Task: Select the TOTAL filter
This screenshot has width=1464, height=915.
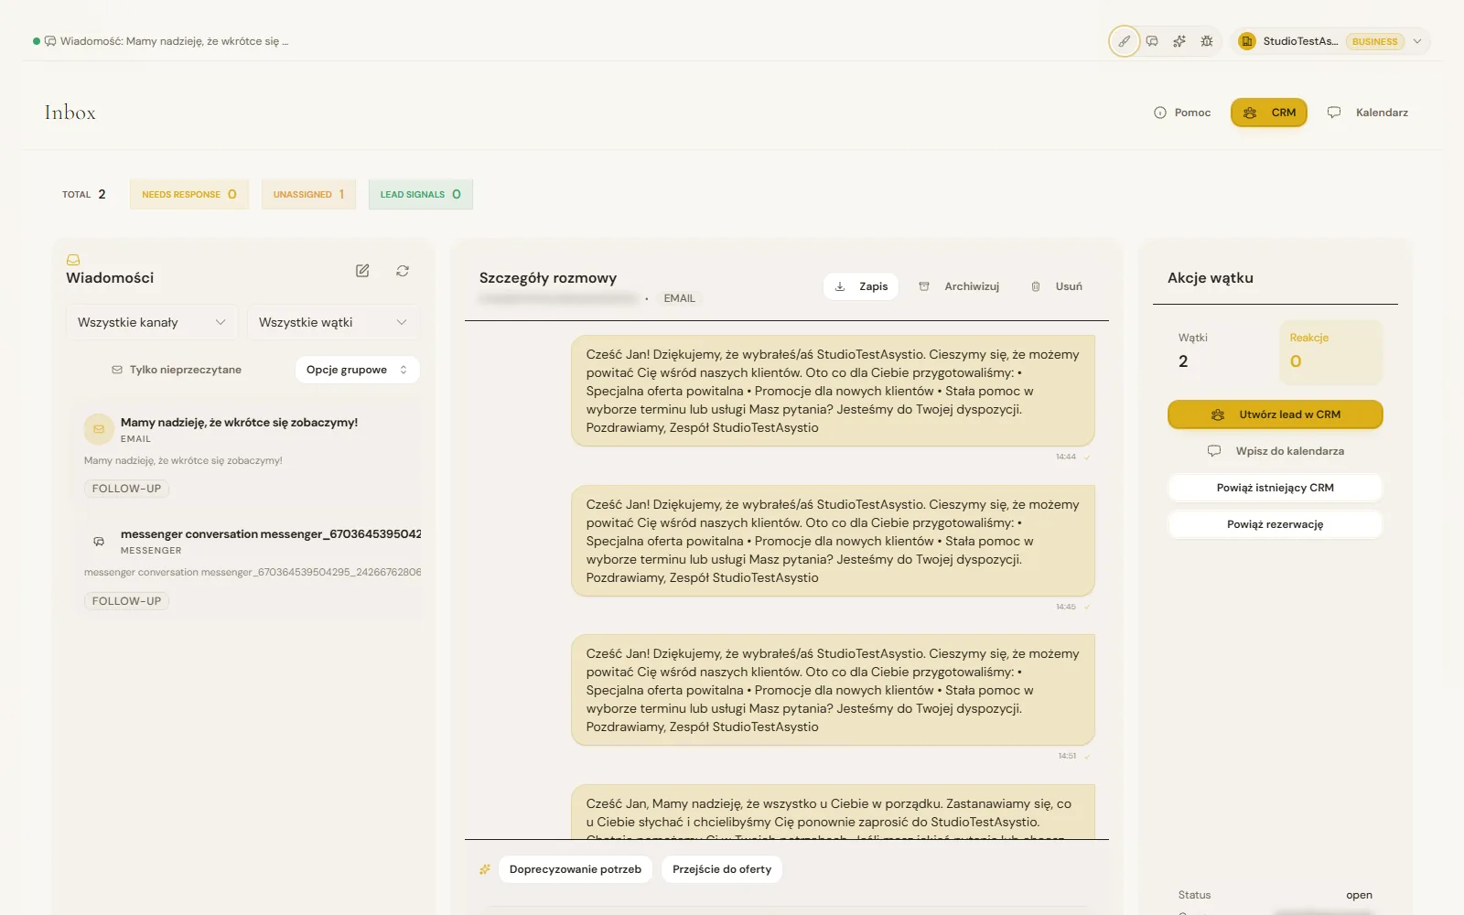Action: point(84,194)
